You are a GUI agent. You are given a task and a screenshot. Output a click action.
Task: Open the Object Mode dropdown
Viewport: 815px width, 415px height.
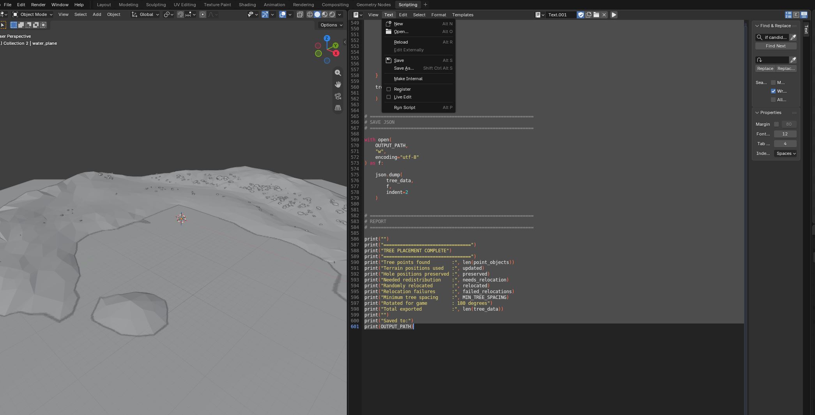click(32, 14)
